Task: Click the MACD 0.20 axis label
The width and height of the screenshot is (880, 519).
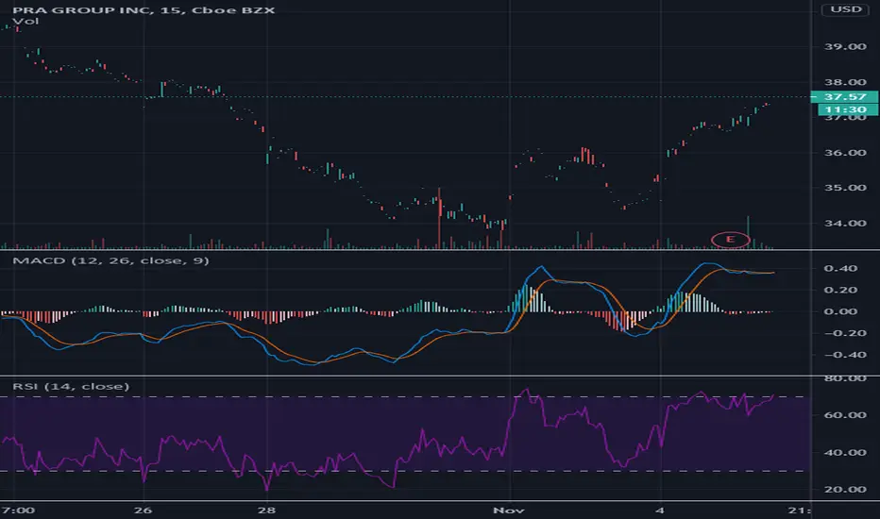Action: (840, 290)
